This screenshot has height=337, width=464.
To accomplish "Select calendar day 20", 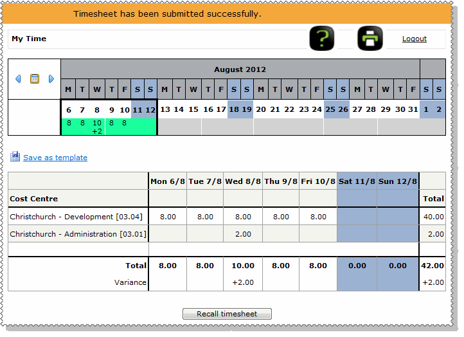I will tap(261, 109).
